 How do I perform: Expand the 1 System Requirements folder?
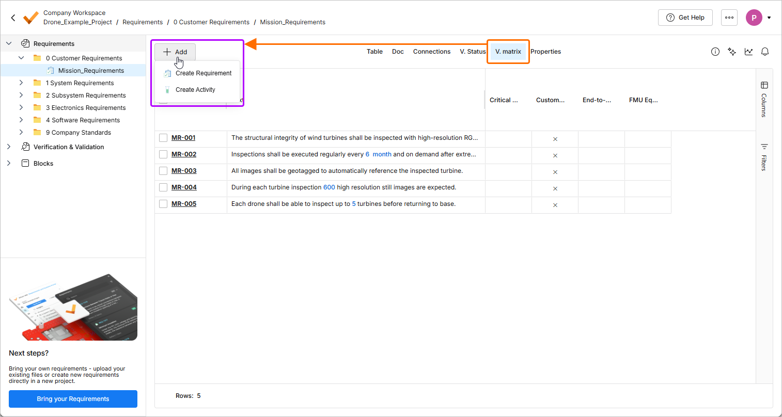[21, 83]
